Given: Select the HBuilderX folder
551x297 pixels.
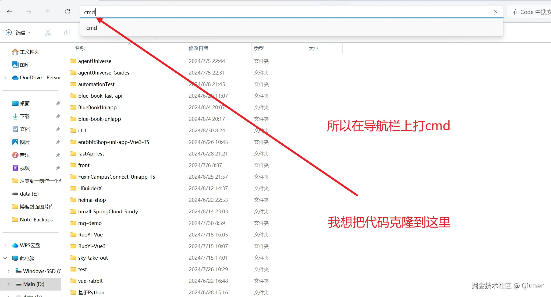Looking at the screenshot, I should point(90,188).
